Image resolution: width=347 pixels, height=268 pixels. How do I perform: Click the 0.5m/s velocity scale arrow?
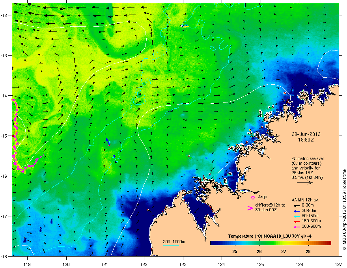(x=305, y=182)
